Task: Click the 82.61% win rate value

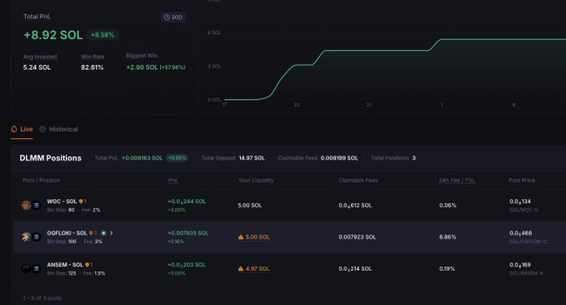Action: tap(92, 67)
